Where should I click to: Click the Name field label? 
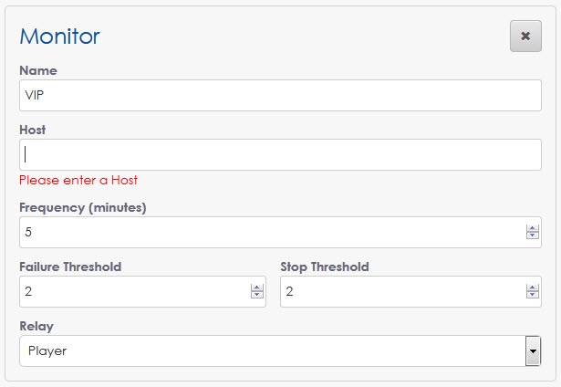(x=37, y=70)
